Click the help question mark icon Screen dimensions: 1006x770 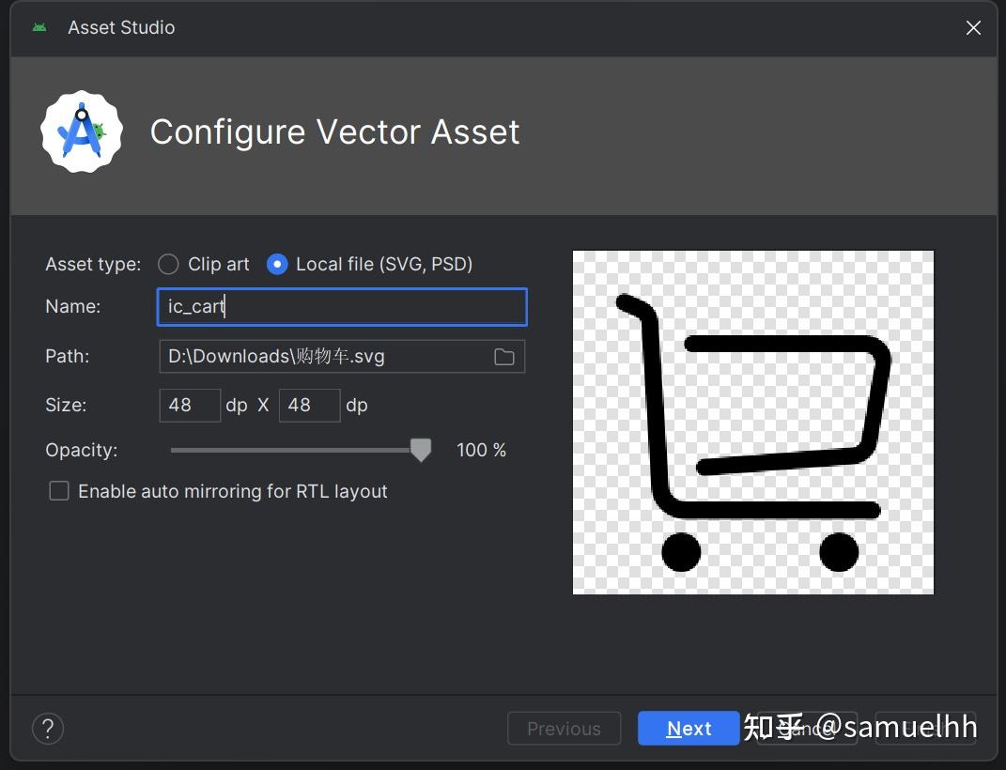pyautogui.click(x=47, y=728)
